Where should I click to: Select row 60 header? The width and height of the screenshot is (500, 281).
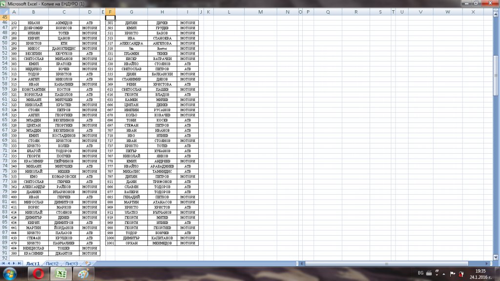click(4, 94)
